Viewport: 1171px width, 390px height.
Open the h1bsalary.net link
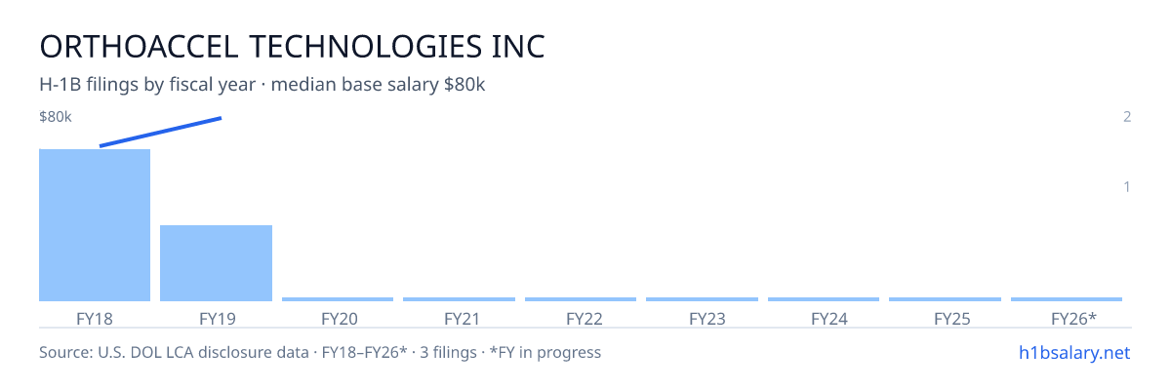[x=1073, y=352]
